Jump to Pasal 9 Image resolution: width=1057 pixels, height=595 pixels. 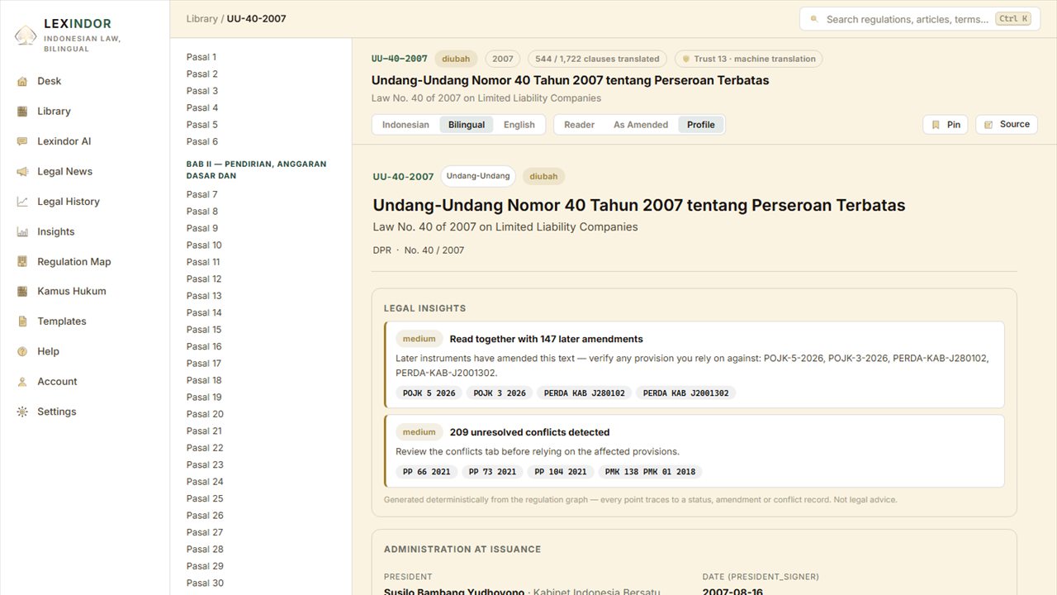202,228
